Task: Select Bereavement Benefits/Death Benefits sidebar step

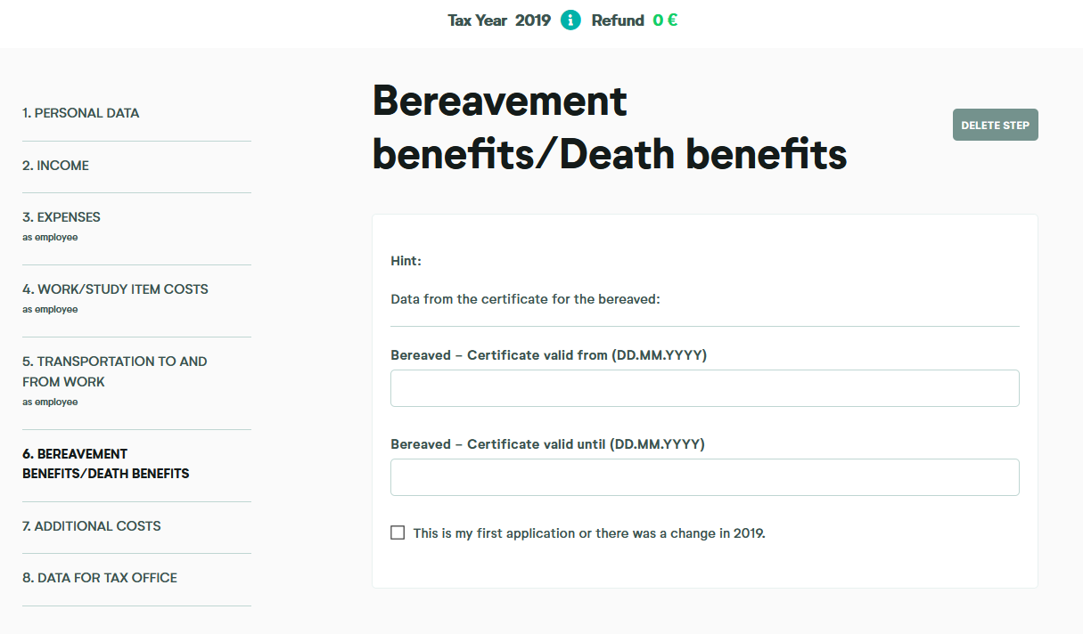Action: pos(105,464)
